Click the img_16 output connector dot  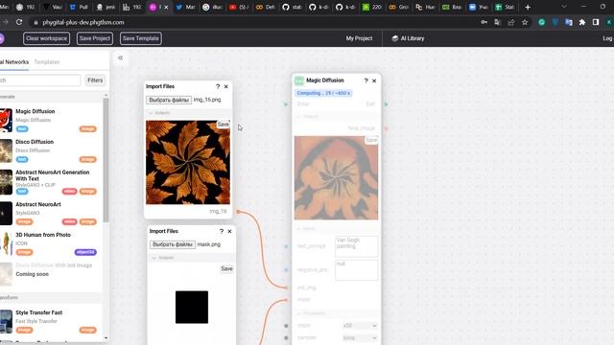tap(238, 212)
